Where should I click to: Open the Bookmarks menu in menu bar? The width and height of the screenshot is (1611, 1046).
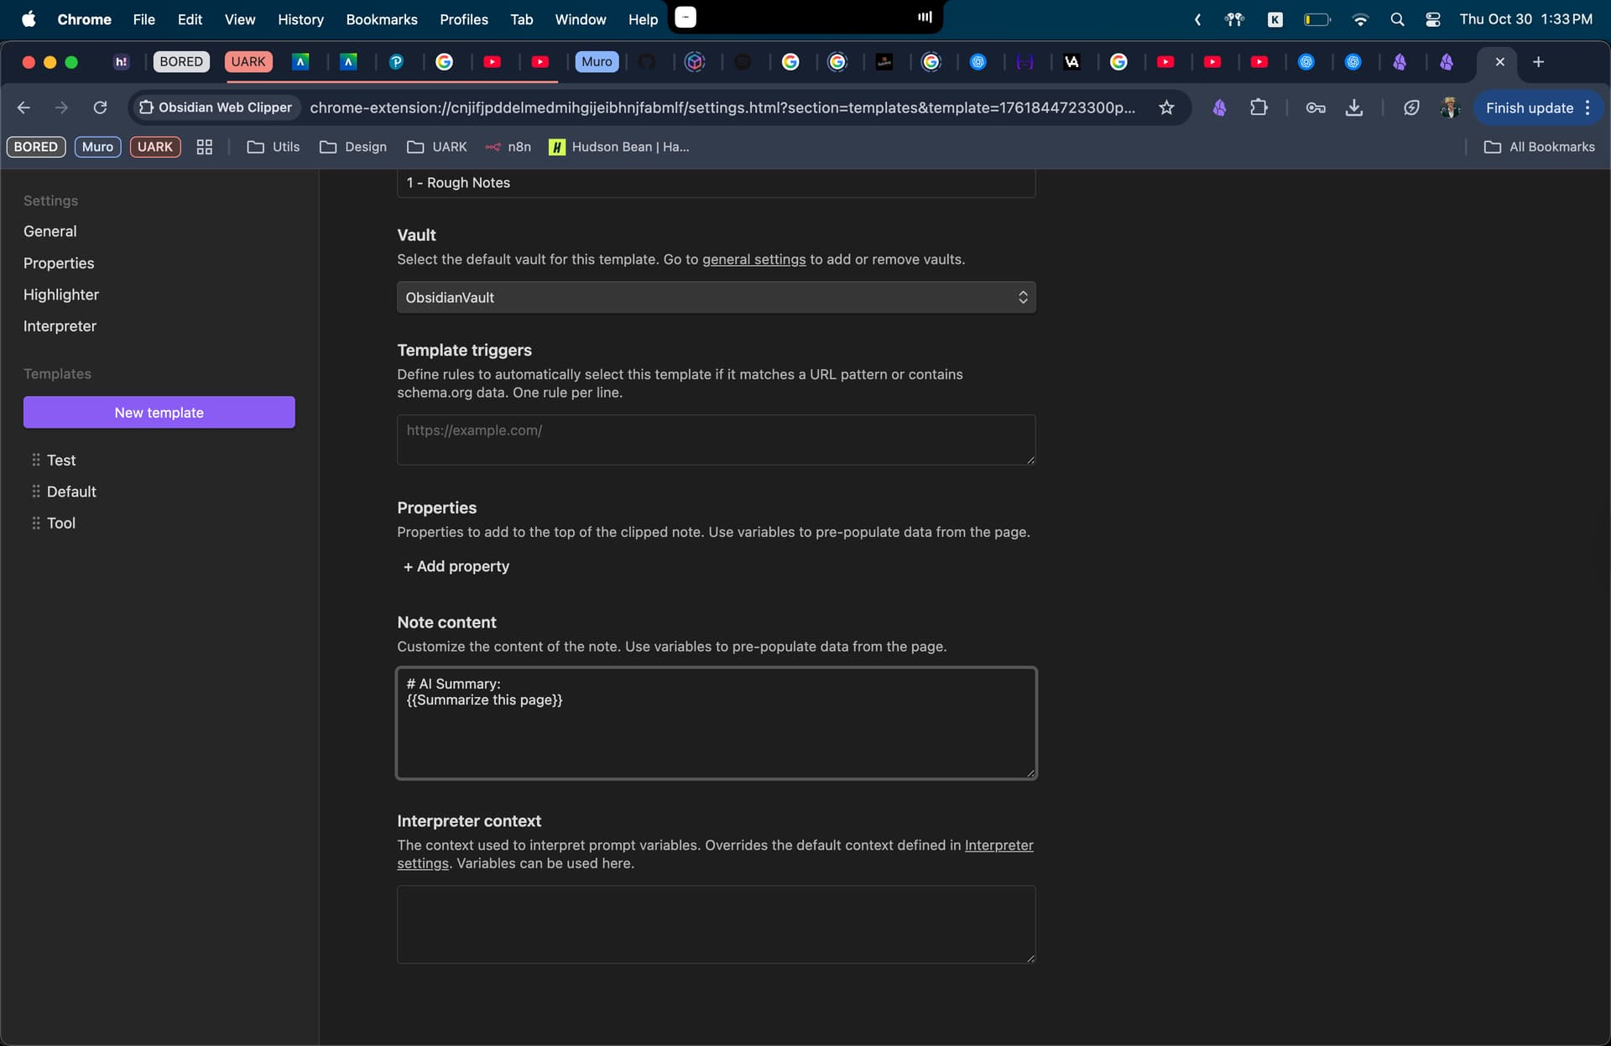coord(381,19)
